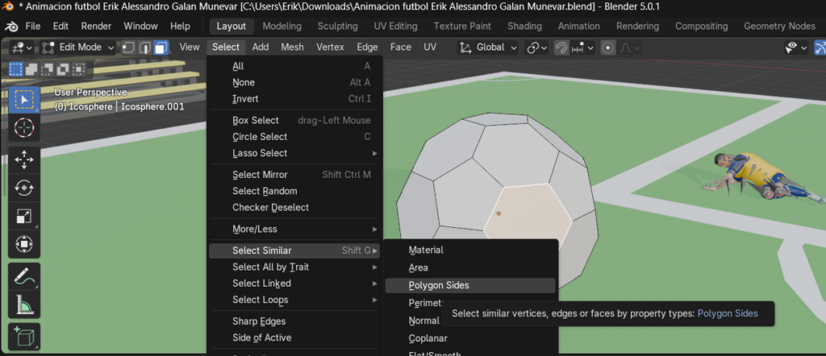This screenshot has width=826, height=356.
Task: Expand the Select Linked submenu
Action: click(295, 284)
